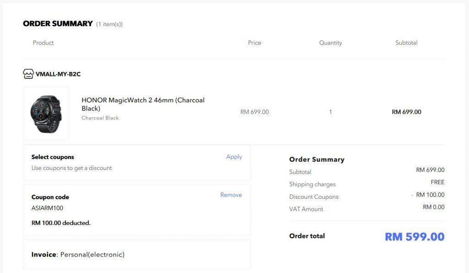Click the Coupon code heading
This screenshot has height=273, width=469.
(x=50, y=197)
